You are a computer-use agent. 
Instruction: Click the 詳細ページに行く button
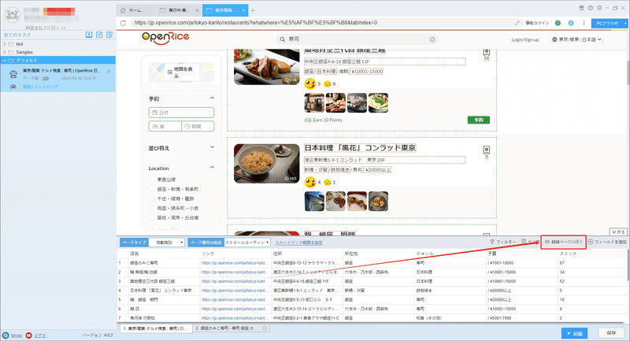pyautogui.click(x=563, y=242)
